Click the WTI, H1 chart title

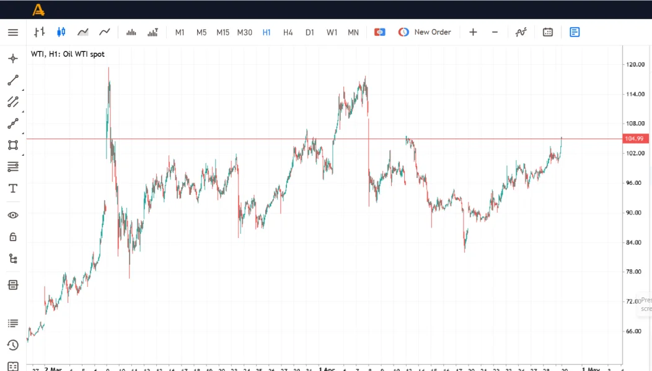[x=68, y=54]
